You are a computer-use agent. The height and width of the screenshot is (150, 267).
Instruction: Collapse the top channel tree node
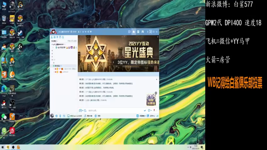[x=52, y=44]
